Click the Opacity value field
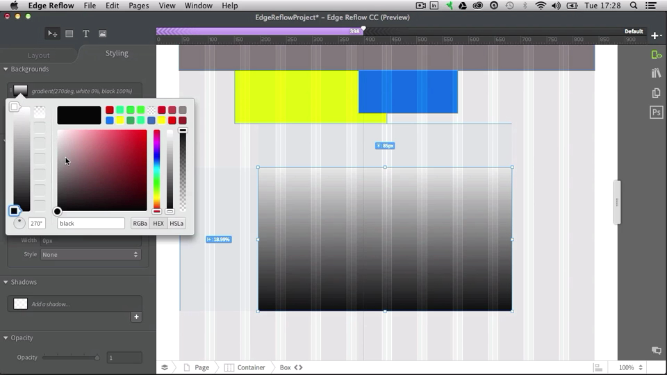The width and height of the screenshot is (667, 375). click(x=124, y=358)
